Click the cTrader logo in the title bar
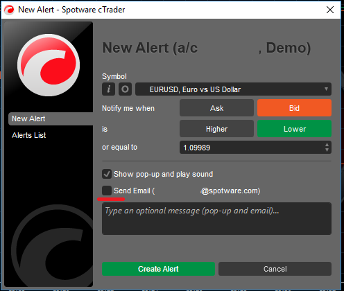The width and height of the screenshot is (344, 291). pos(9,10)
